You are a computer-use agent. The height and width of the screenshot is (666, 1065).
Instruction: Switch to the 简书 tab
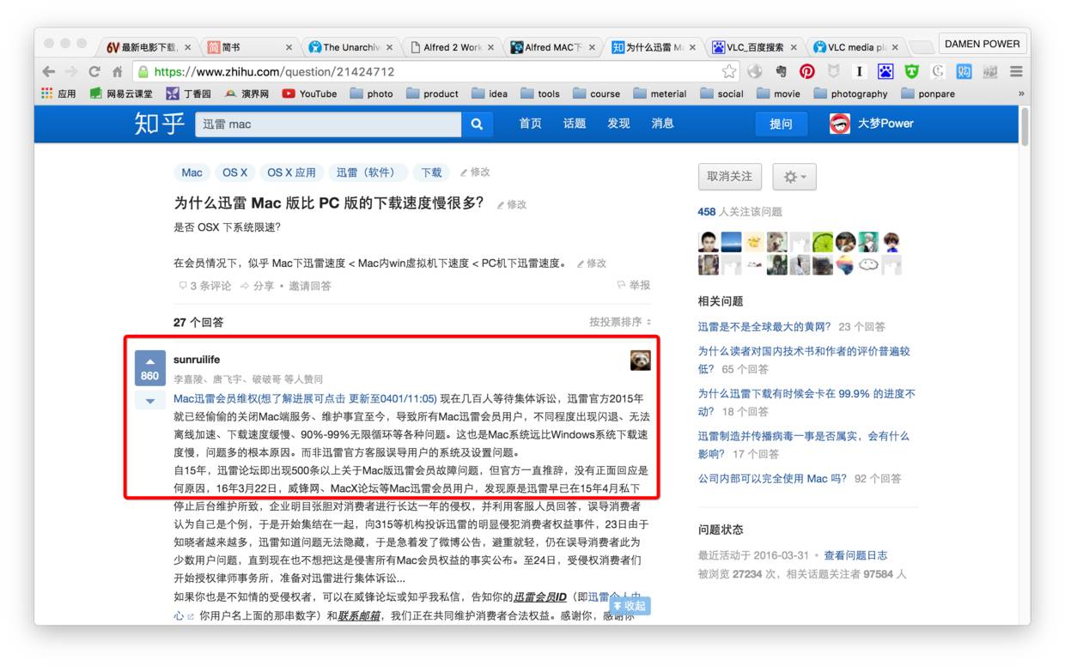click(x=250, y=47)
